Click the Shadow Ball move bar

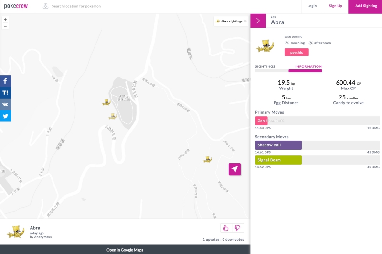pos(317,145)
